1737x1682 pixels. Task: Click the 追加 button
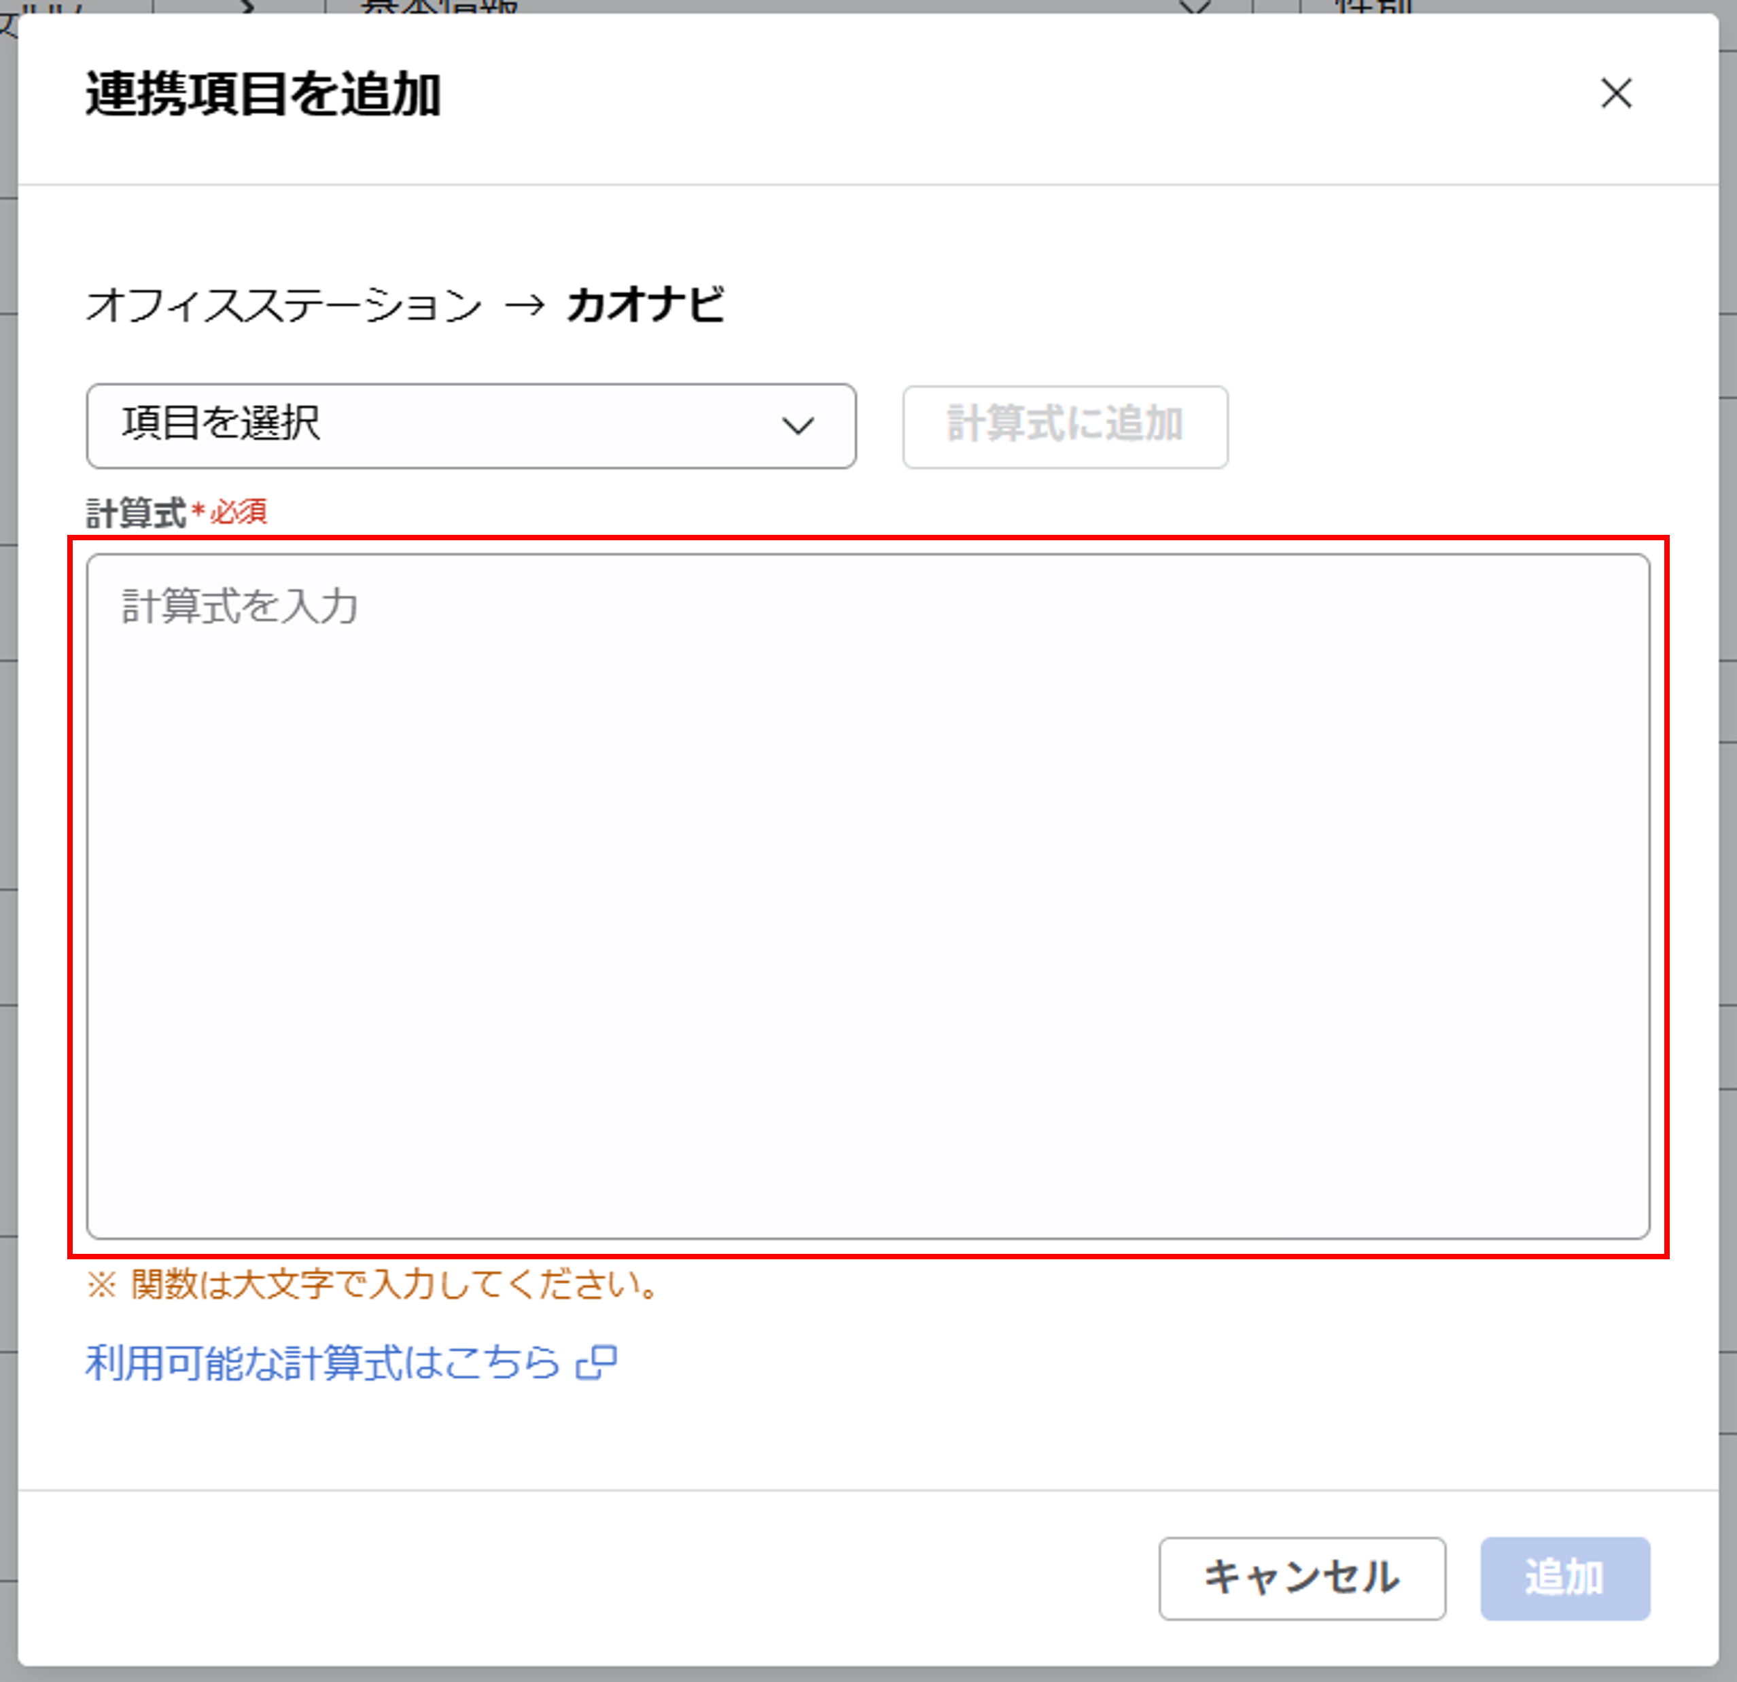1565,1578
